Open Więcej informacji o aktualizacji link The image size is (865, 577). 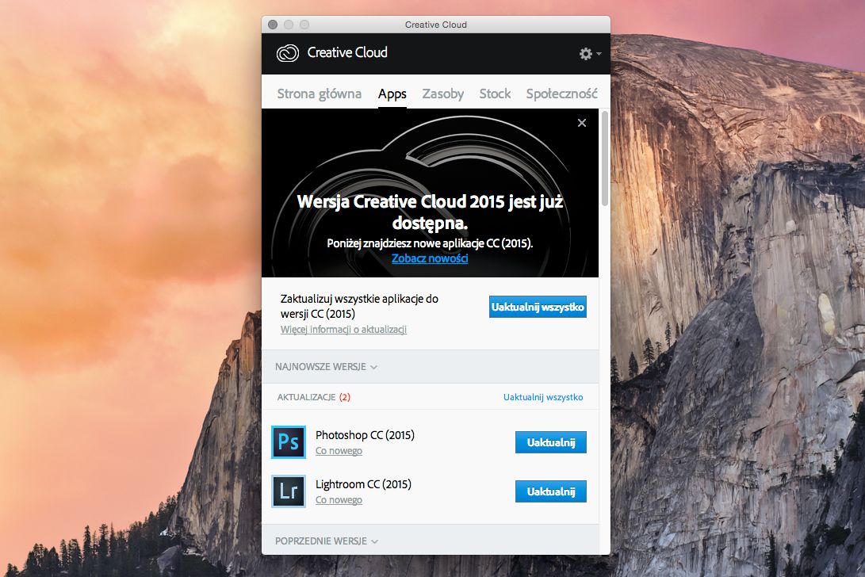(343, 330)
